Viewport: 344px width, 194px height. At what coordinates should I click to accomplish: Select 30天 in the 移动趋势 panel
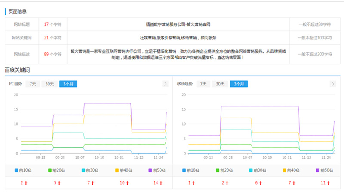(220, 84)
